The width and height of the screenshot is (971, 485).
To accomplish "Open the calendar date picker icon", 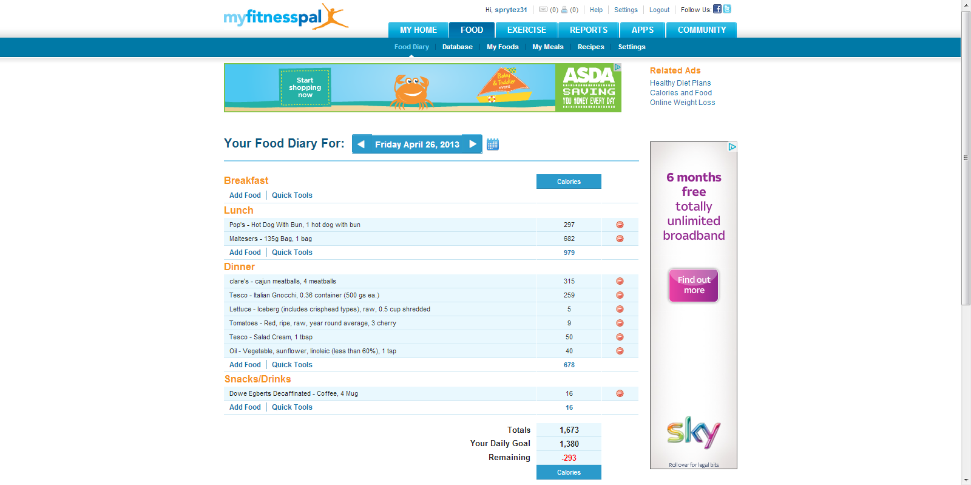I will tap(493, 144).
